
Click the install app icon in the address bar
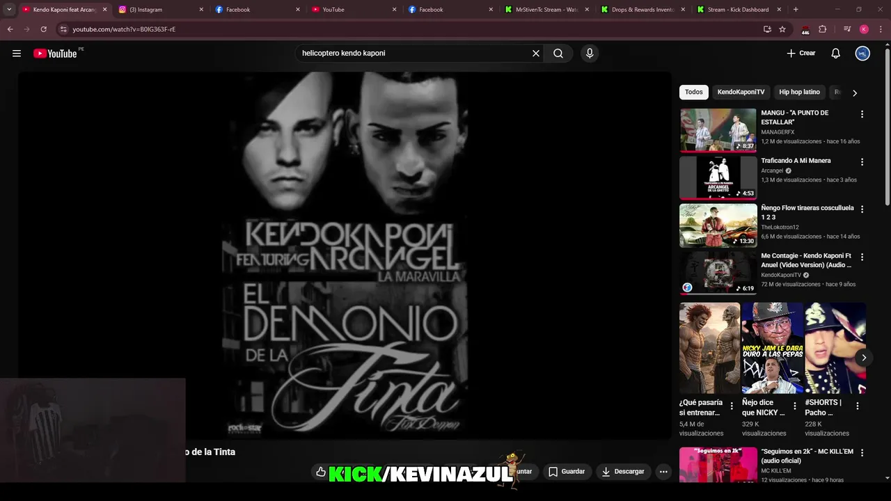[767, 29]
